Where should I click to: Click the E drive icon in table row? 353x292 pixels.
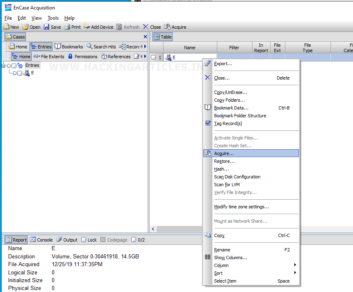coord(168,57)
